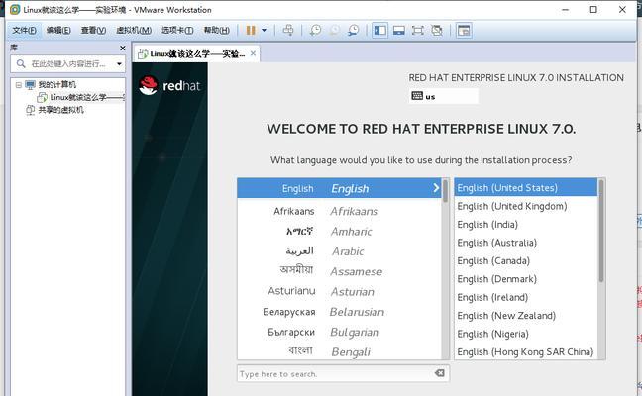This screenshot has width=642, height=396.
Task: Open the power options dropdown arrow beside pause
Action: coord(265,31)
